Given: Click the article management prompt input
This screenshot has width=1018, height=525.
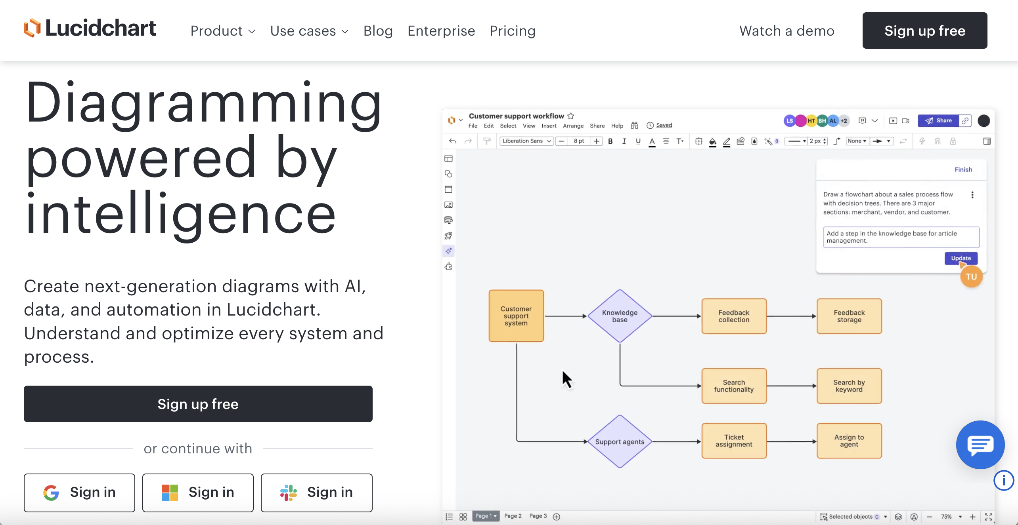Looking at the screenshot, I should (901, 237).
